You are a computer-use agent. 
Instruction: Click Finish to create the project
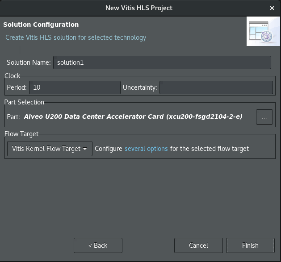250,245
